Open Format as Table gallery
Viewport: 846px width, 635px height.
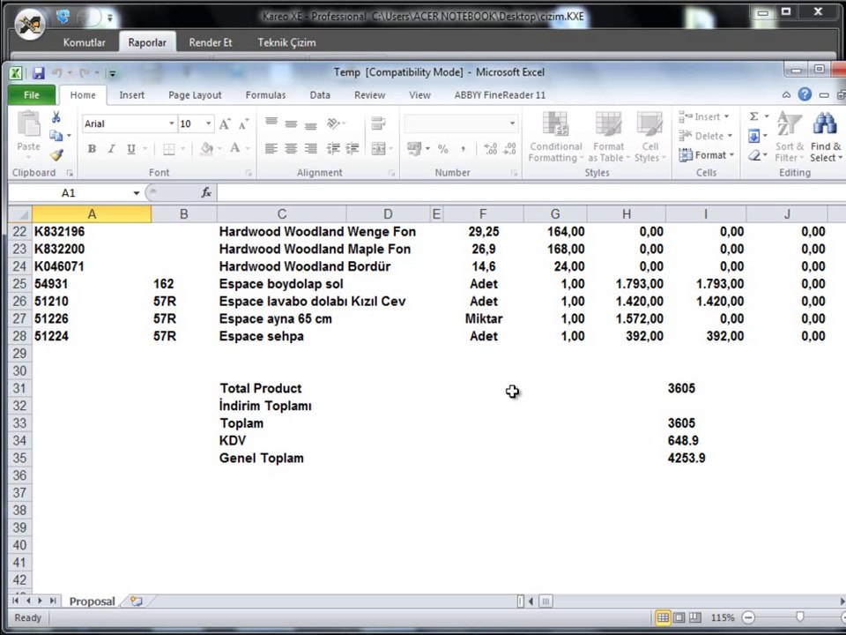(x=609, y=138)
